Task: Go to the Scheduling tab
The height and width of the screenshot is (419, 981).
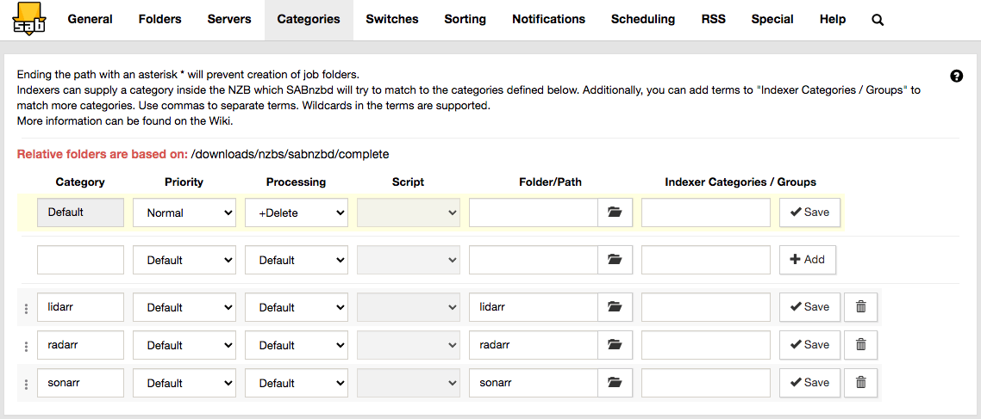Action: (643, 19)
